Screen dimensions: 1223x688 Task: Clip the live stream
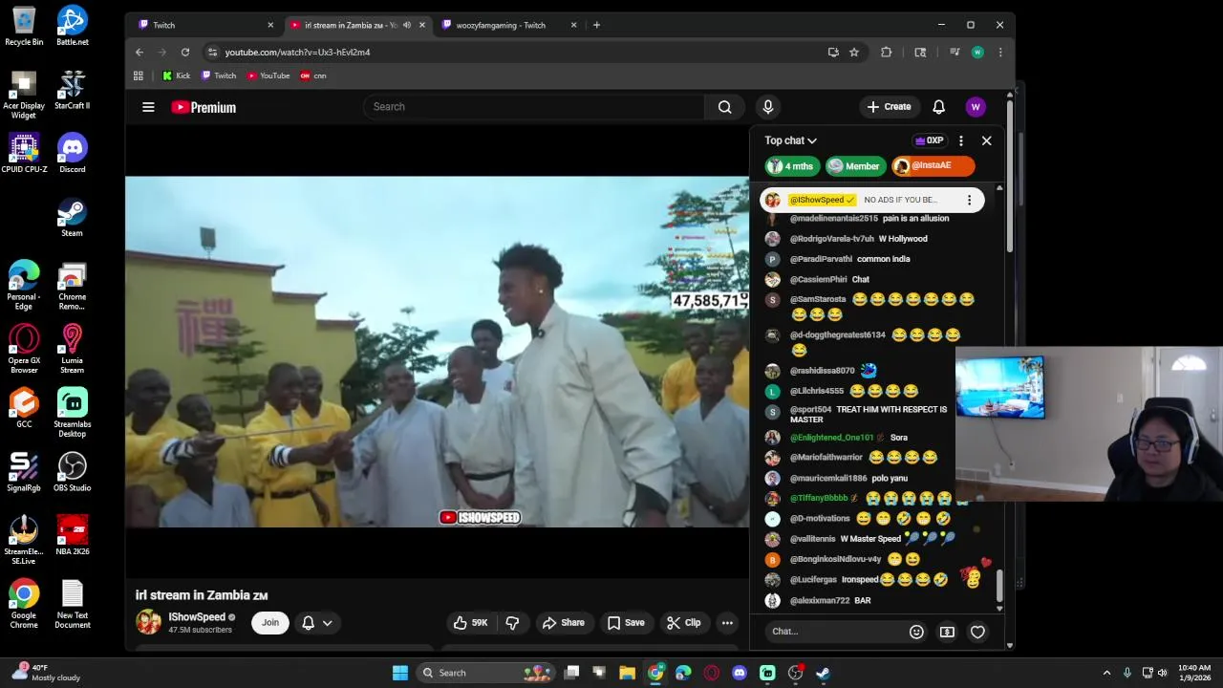point(683,623)
